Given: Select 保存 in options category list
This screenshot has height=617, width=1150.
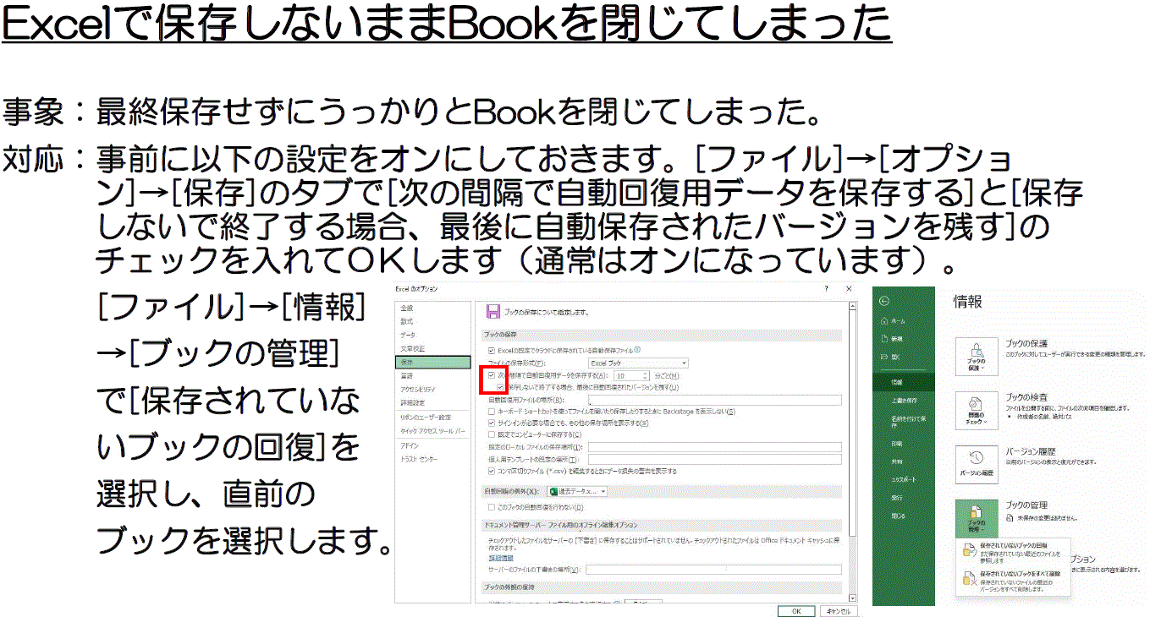Looking at the screenshot, I should (433, 362).
